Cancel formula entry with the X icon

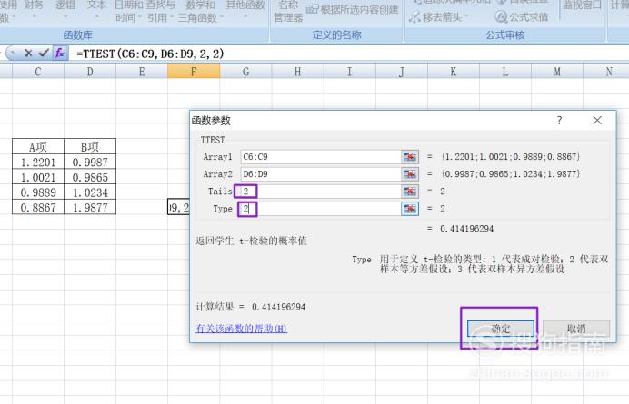coord(28,53)
